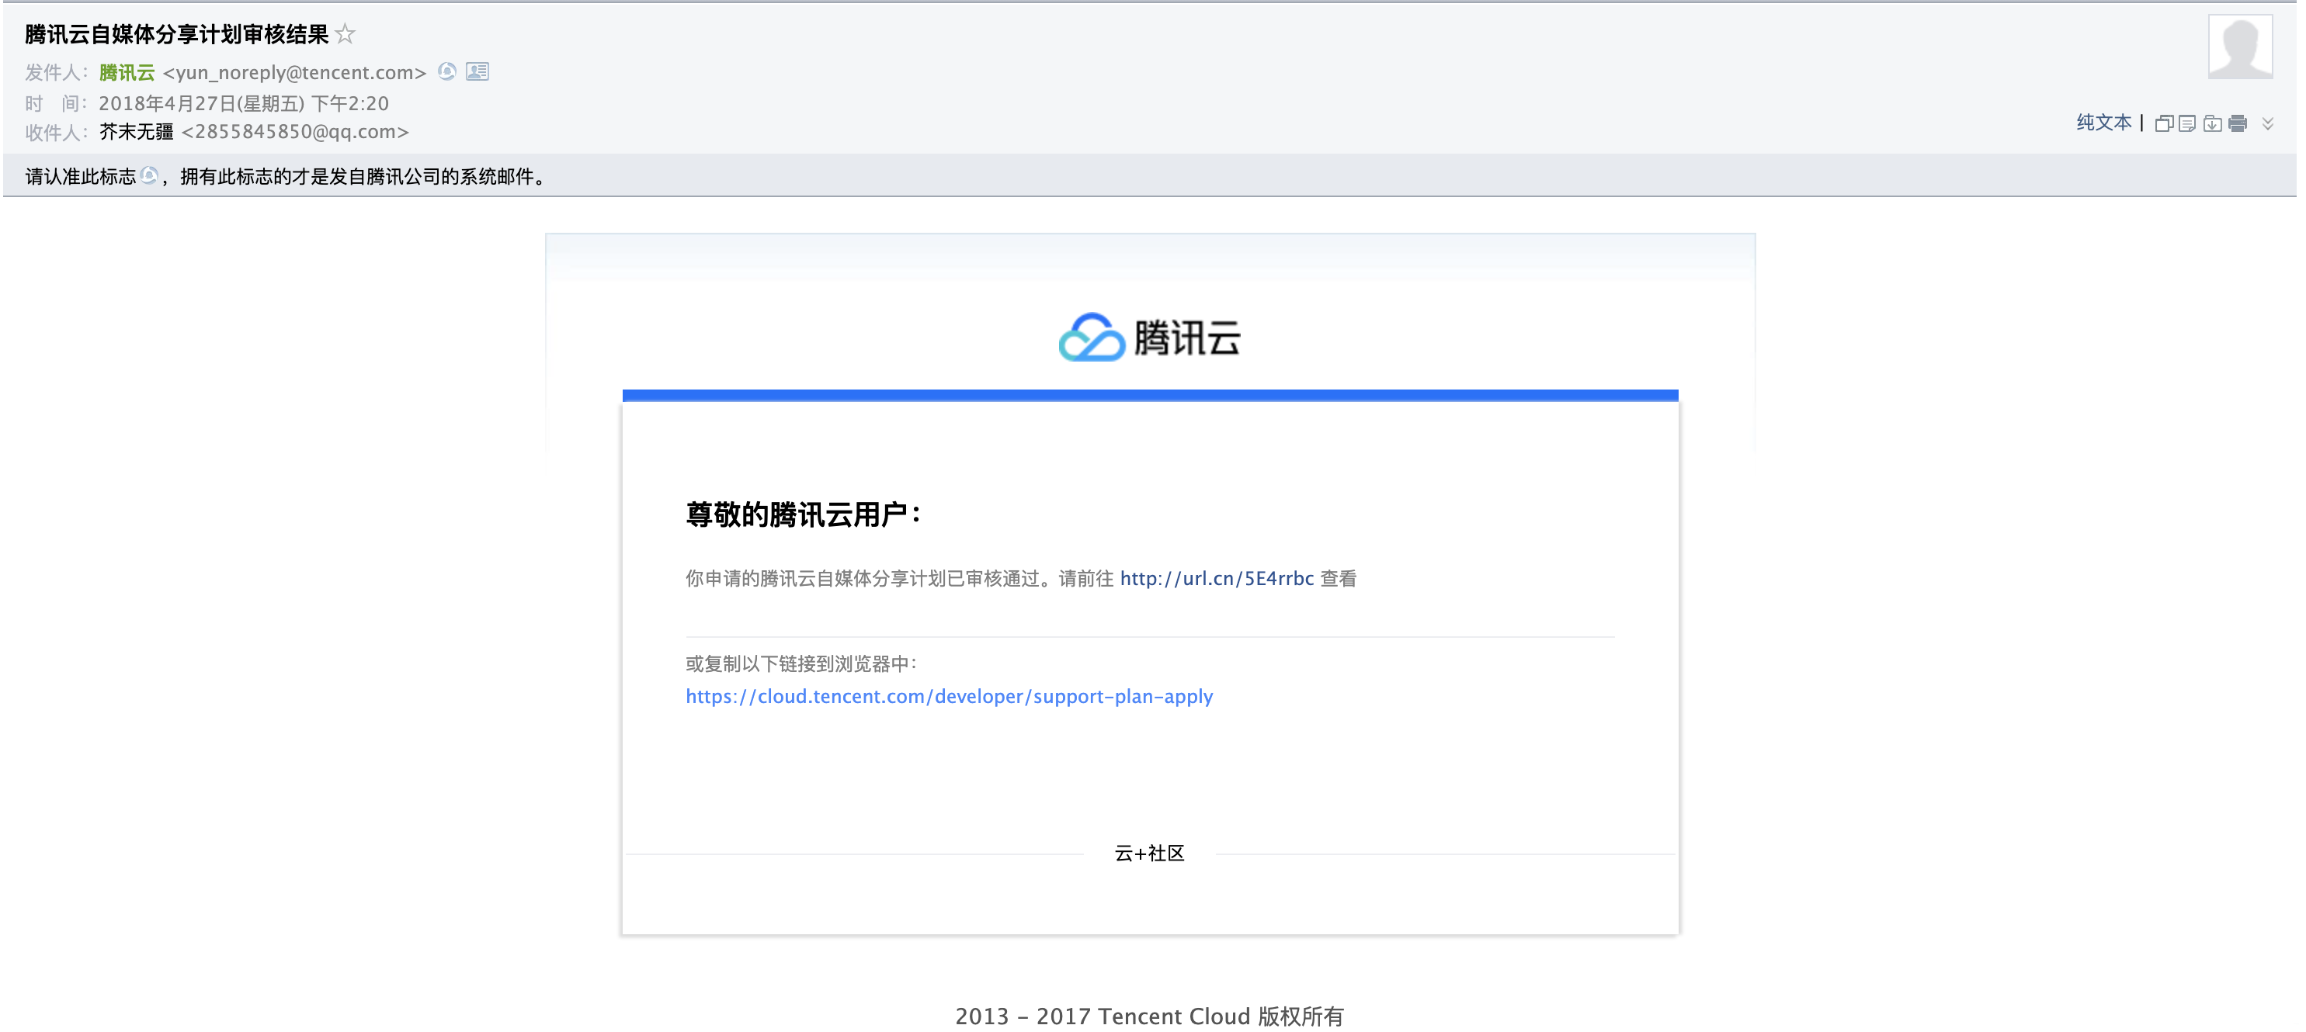Click the email subject 腾讯云自媒体分享计划审核结果
2306x1032 pixels.
point(176,34)
